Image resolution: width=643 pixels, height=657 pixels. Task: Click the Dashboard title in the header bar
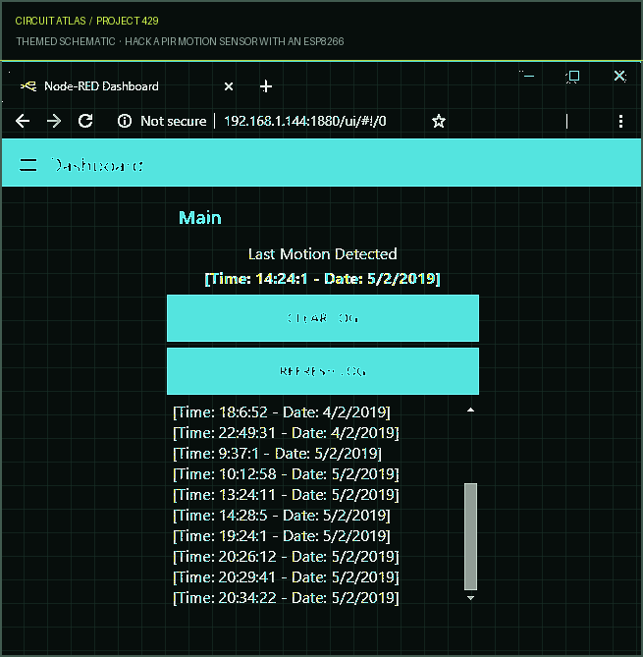click(97, 166)
